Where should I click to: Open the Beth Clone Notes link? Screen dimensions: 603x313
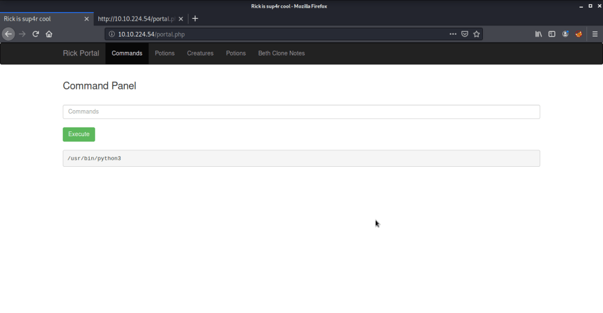[x=281, y=53]
